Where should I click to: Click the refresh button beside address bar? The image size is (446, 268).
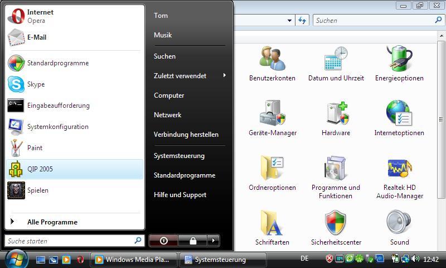(x=302, y=21)
